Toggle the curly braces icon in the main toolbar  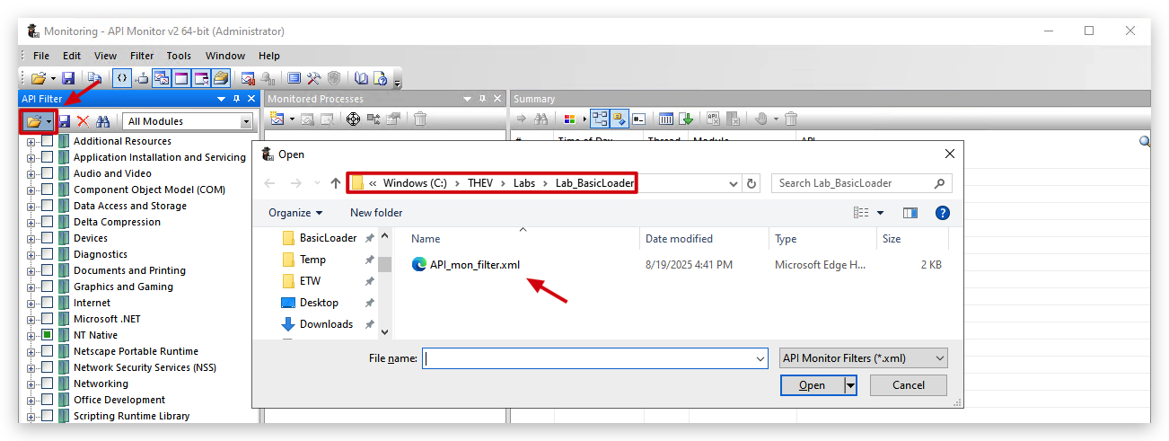click(121, 78)
